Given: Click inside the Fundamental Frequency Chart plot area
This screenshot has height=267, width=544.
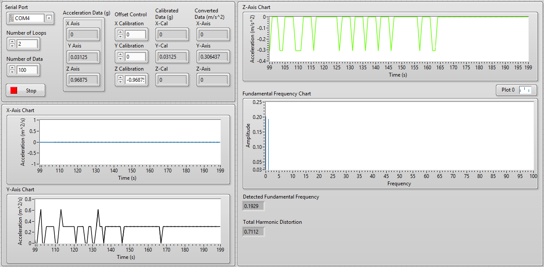Looking at the screenshot, I should click(399, 136).
